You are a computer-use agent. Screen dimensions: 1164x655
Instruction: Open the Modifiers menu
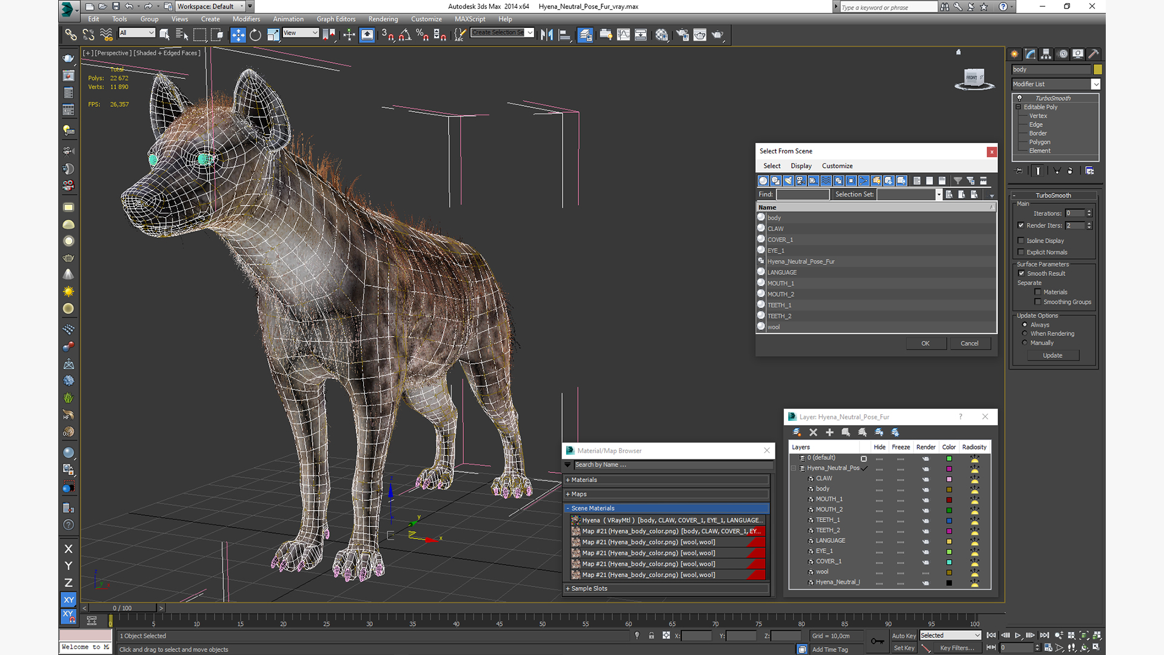[246, 19]
